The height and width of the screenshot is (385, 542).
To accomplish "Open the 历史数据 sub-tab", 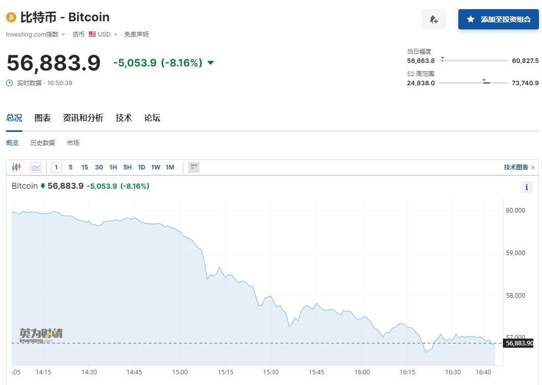I will click(x=43, y=143).
